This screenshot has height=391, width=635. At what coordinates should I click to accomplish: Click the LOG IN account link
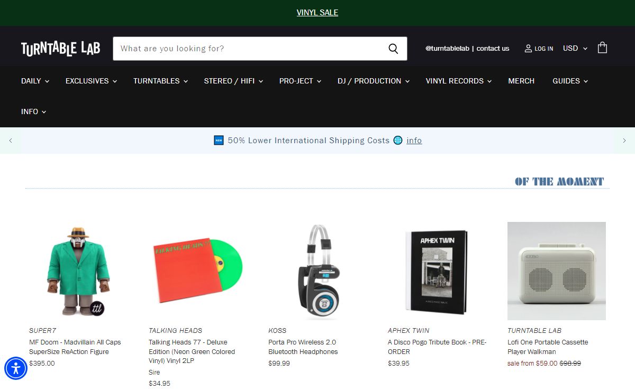pos(539,49)
